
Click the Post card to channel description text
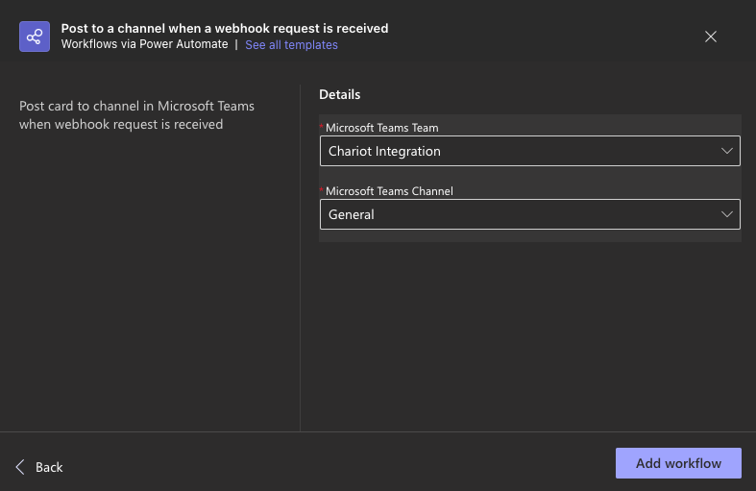point(136,115)
